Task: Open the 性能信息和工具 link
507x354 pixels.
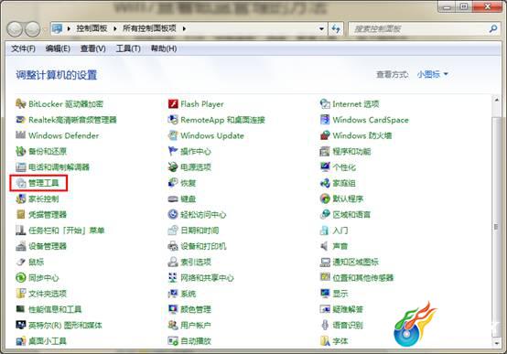Action: click(x=55, y=309)
